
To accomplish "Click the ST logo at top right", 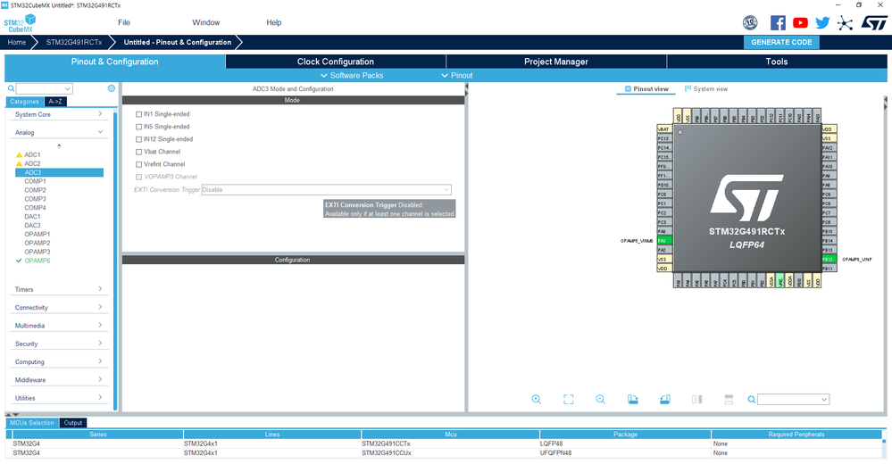I will (874, 22).
